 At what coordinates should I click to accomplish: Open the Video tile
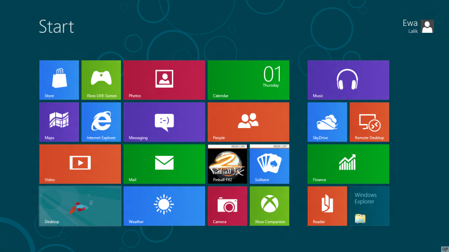80,164
